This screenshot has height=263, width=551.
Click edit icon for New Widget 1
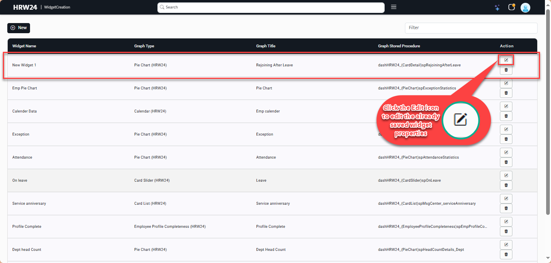[x=506, y=60]
